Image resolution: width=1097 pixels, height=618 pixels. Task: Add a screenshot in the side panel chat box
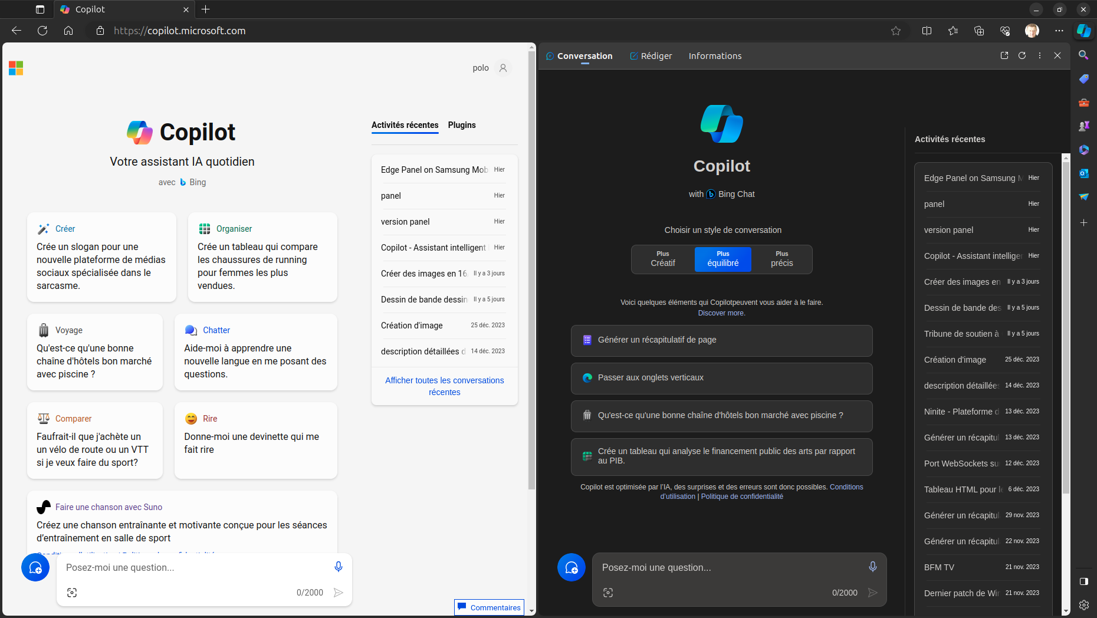[x=608, y=593]
